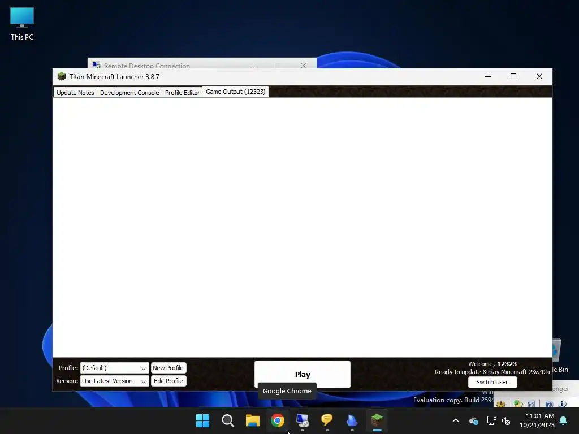Click the OneDrive cloud tray icon

[474, 420]
